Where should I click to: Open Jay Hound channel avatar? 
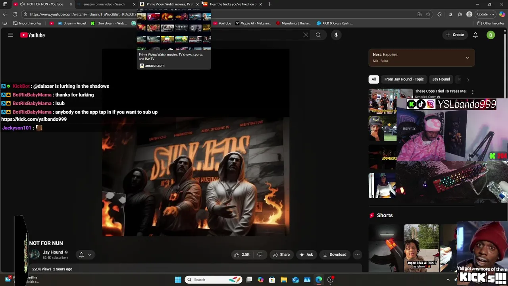tap(35, 255)
